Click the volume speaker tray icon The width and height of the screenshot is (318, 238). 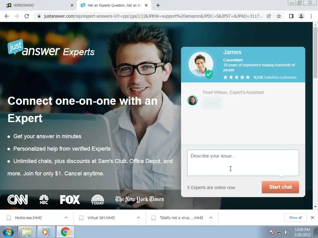tap(286, 232)
